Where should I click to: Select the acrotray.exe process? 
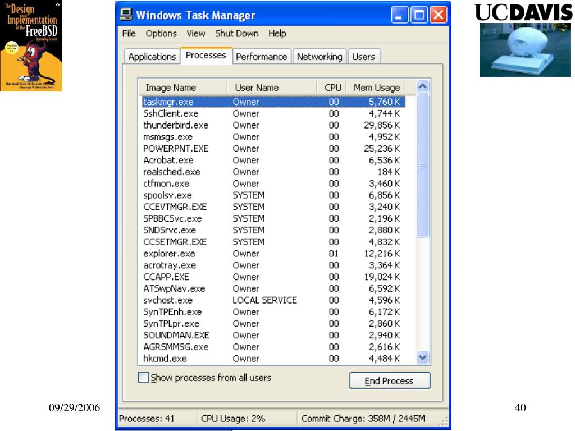click(x=273, y=265)
